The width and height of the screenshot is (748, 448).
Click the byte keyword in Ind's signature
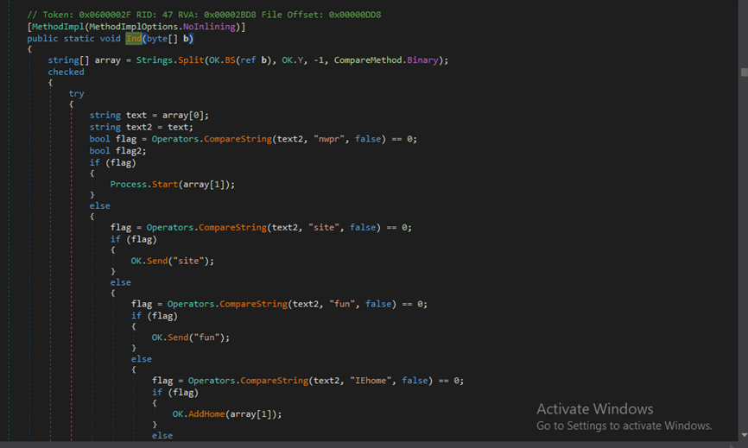(x=157, y=39)
